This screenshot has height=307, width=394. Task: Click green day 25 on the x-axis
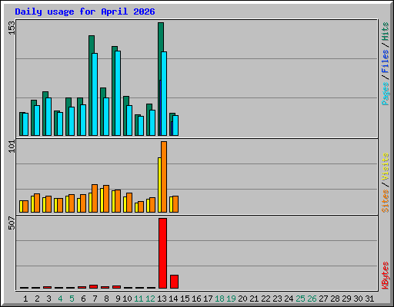pos(300,299)
